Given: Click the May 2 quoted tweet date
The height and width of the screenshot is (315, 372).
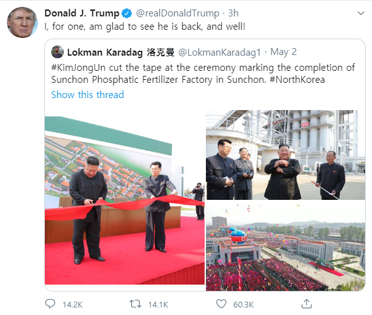Looking at the screenshot, I should pos(284,52).
